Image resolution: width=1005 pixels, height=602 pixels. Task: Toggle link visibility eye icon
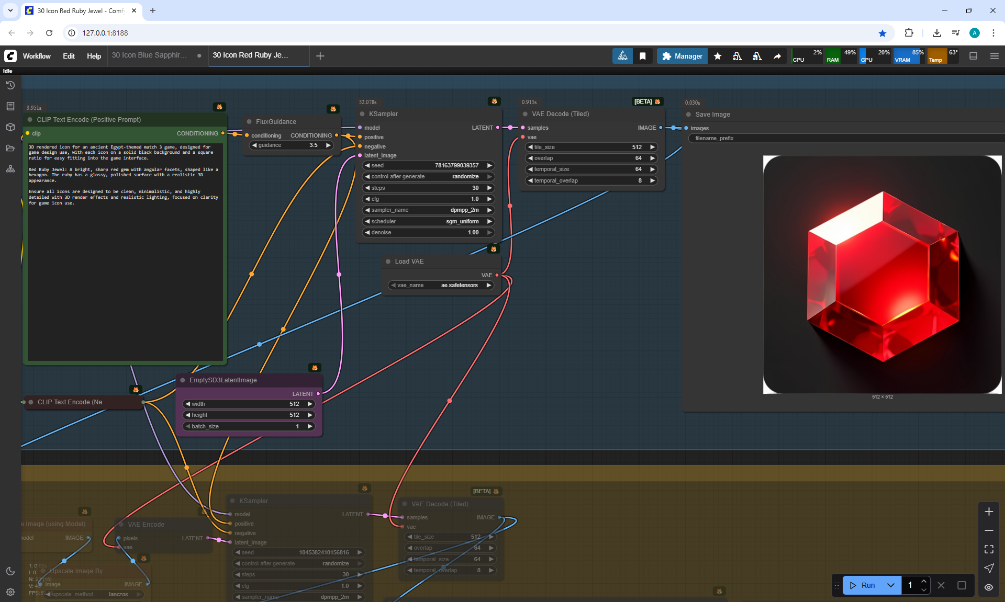[x=989, y=587]
